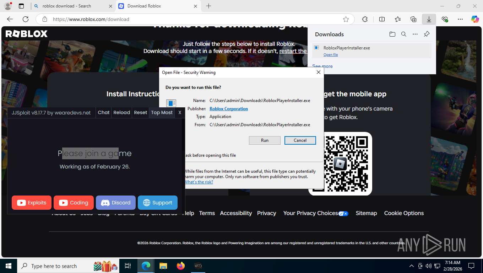
Task: Open What's the risk? link
Action: (x=199, y=182)
